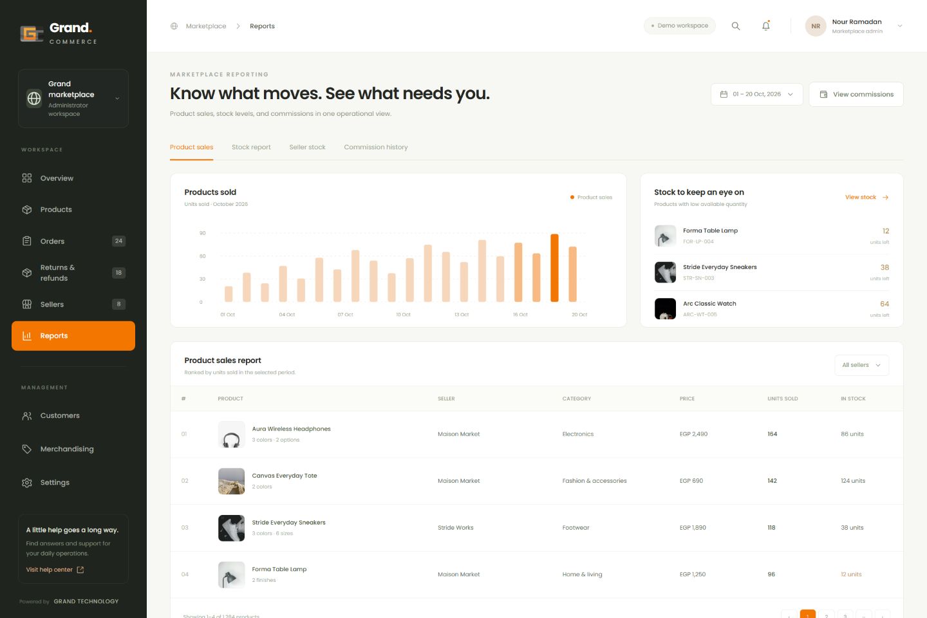Click the NR user avatar
Viewport: 927px width, 618px height.
click(x=816, y=26)
